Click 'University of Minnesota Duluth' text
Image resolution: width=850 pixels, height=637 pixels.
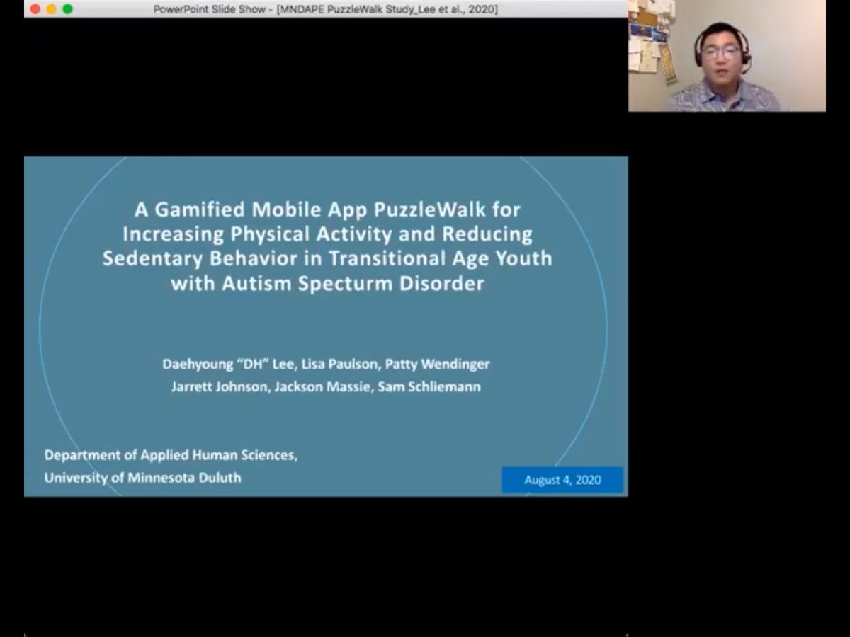click(x=142, y=478)
